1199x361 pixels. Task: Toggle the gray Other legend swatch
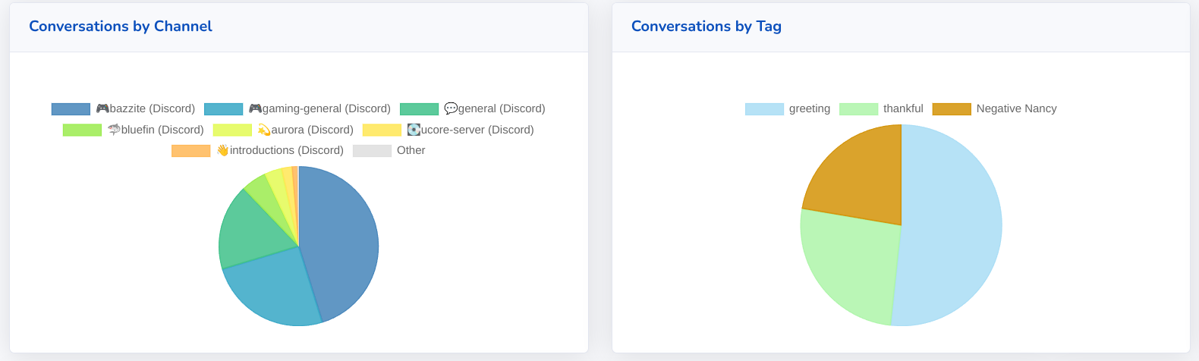click(372, 150)
